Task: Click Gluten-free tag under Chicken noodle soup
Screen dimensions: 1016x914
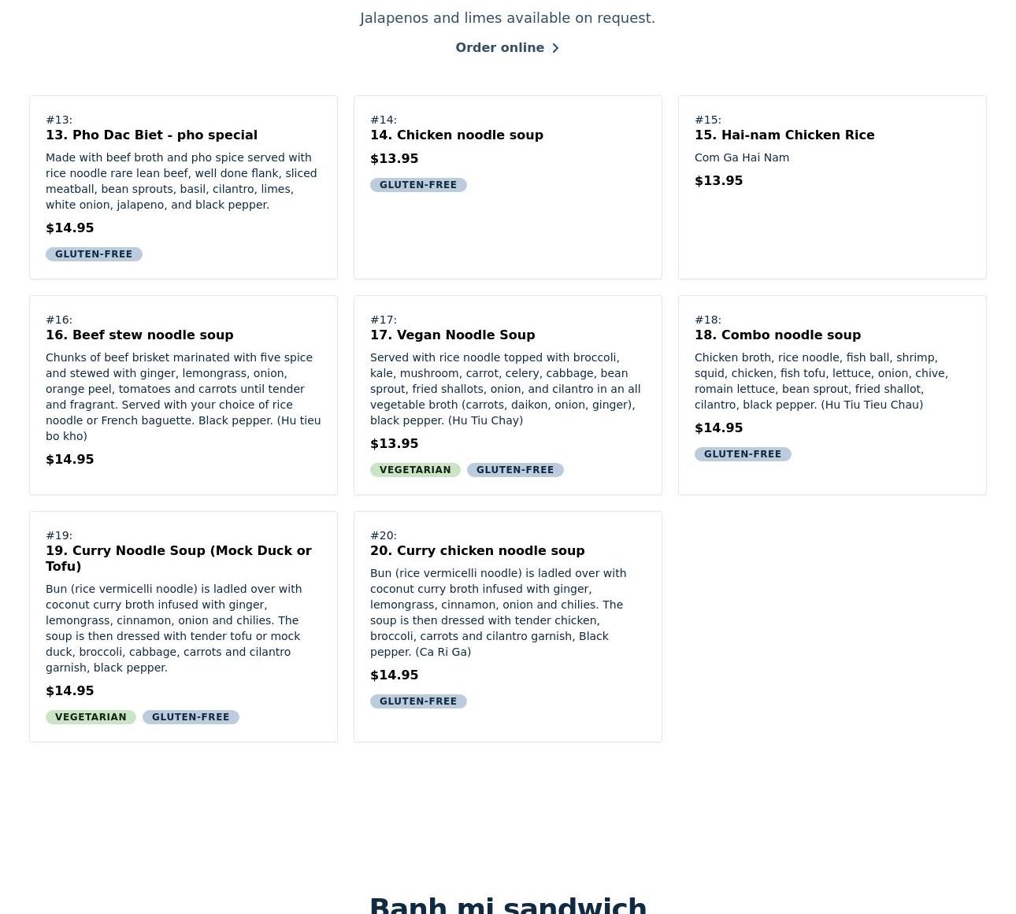Action: [x=418, y=185]
